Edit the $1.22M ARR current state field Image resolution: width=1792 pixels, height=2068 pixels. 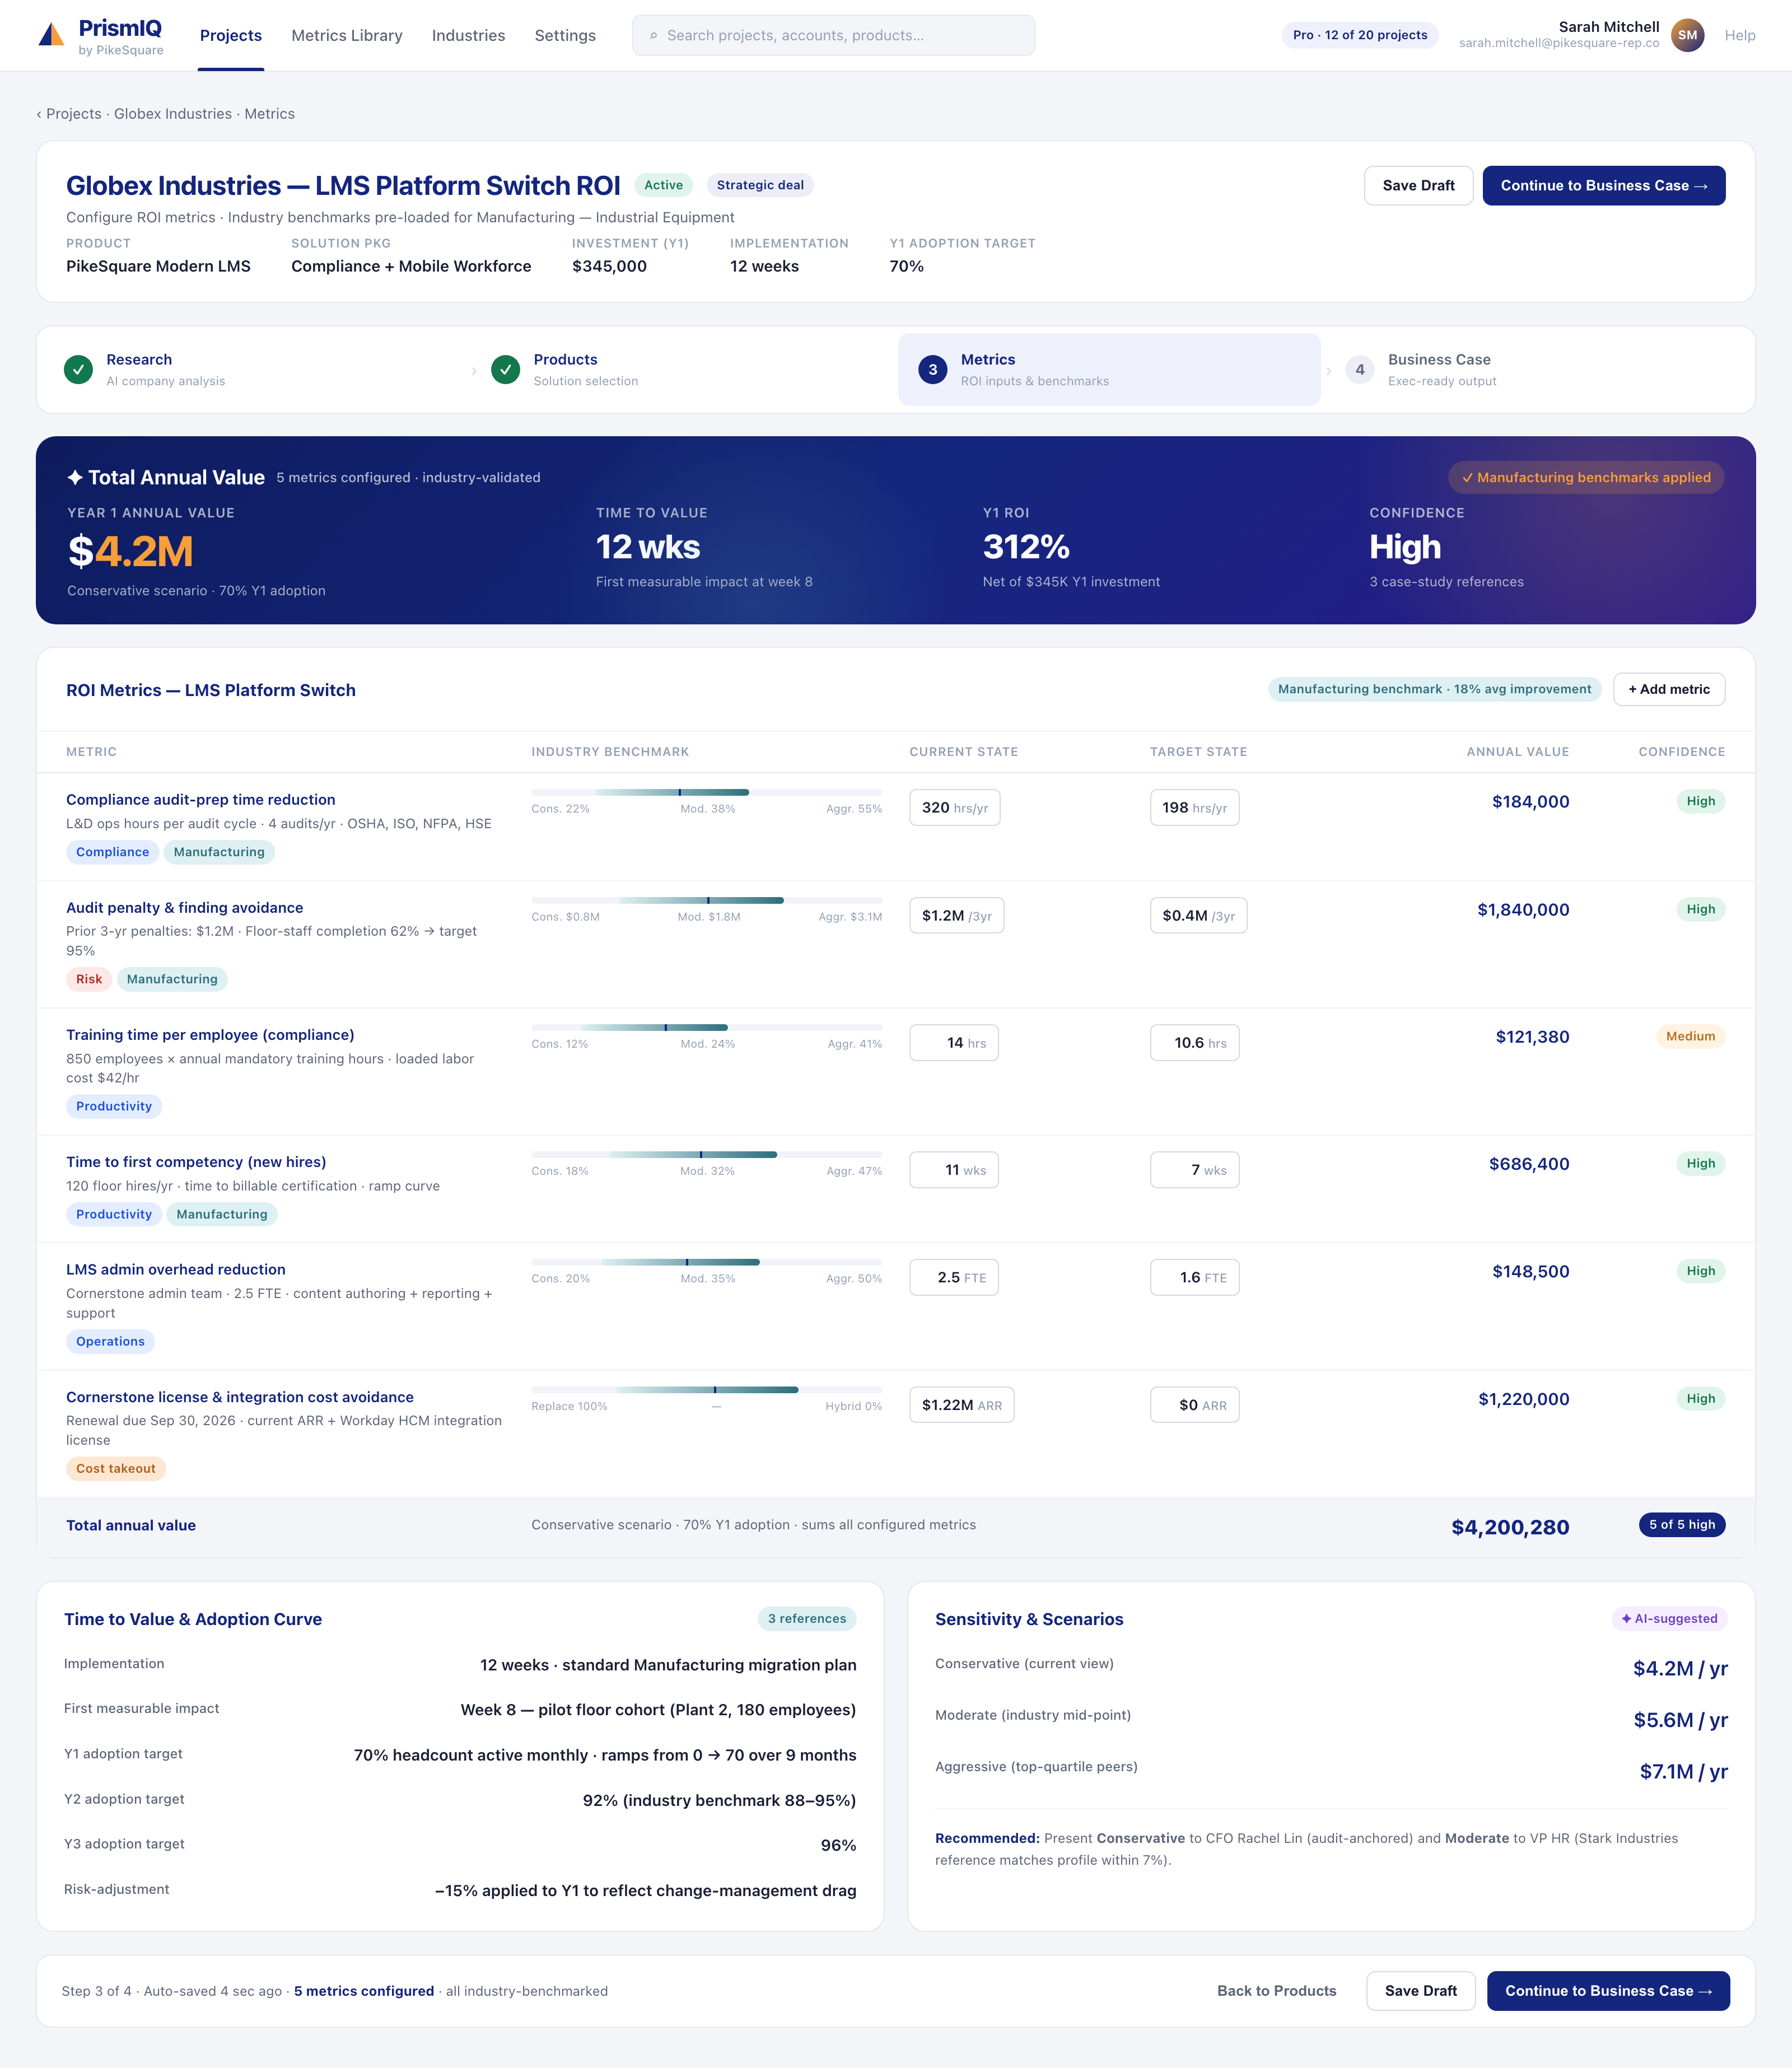click(961, 1405)
